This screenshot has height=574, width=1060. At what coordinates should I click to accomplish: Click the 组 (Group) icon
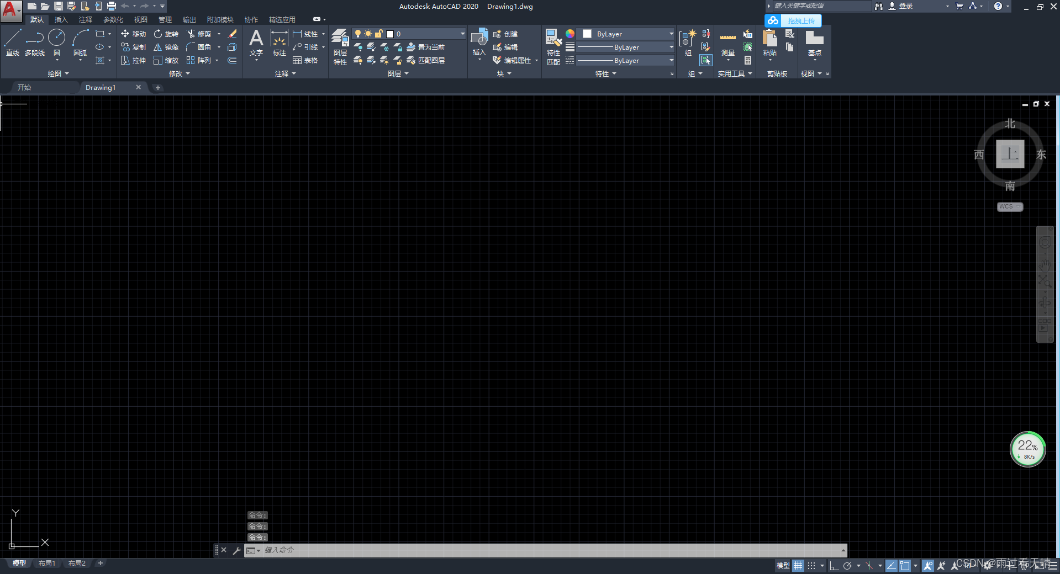pyautogui.click(x=688, y=43)
